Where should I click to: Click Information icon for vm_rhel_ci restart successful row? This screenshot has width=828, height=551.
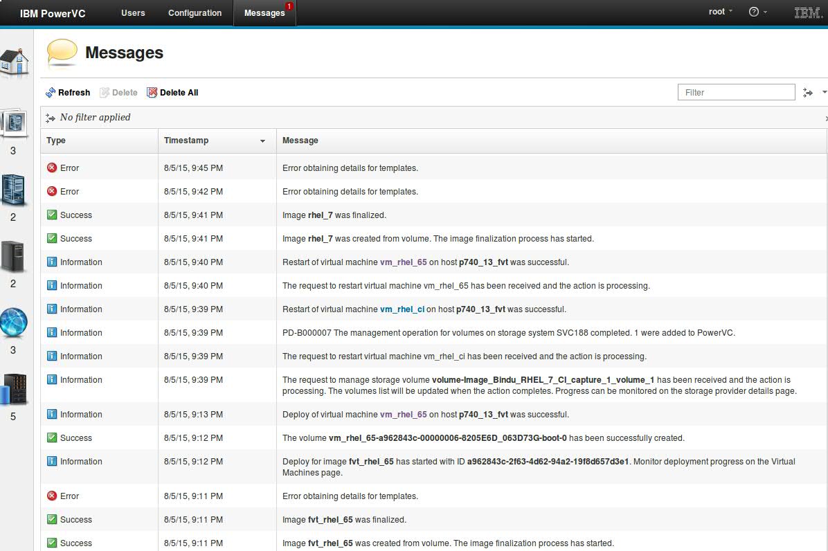click(52, 309)
